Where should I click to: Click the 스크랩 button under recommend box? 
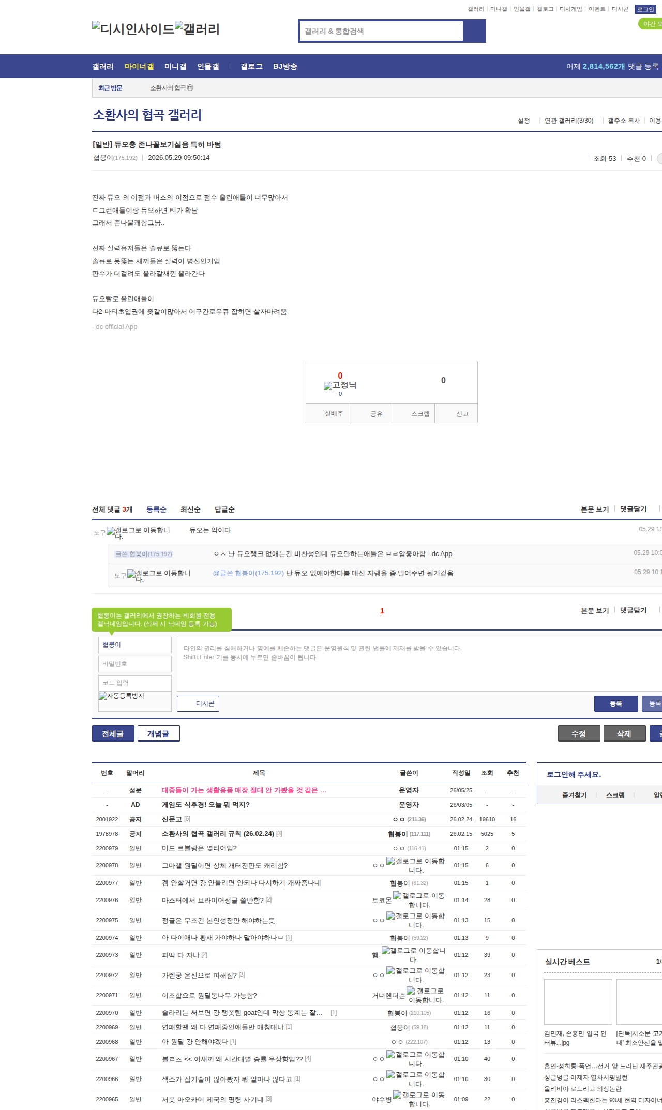pos(413,413)
